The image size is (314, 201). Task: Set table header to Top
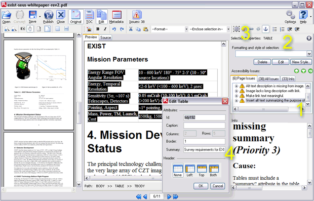[202, 171]
